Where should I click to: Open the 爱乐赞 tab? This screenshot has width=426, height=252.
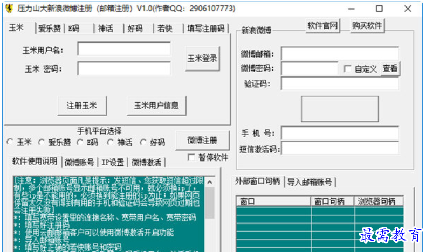click(50, 29)
